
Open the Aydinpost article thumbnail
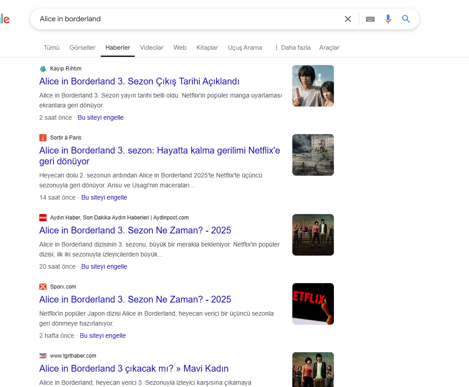tap(313, 234)
